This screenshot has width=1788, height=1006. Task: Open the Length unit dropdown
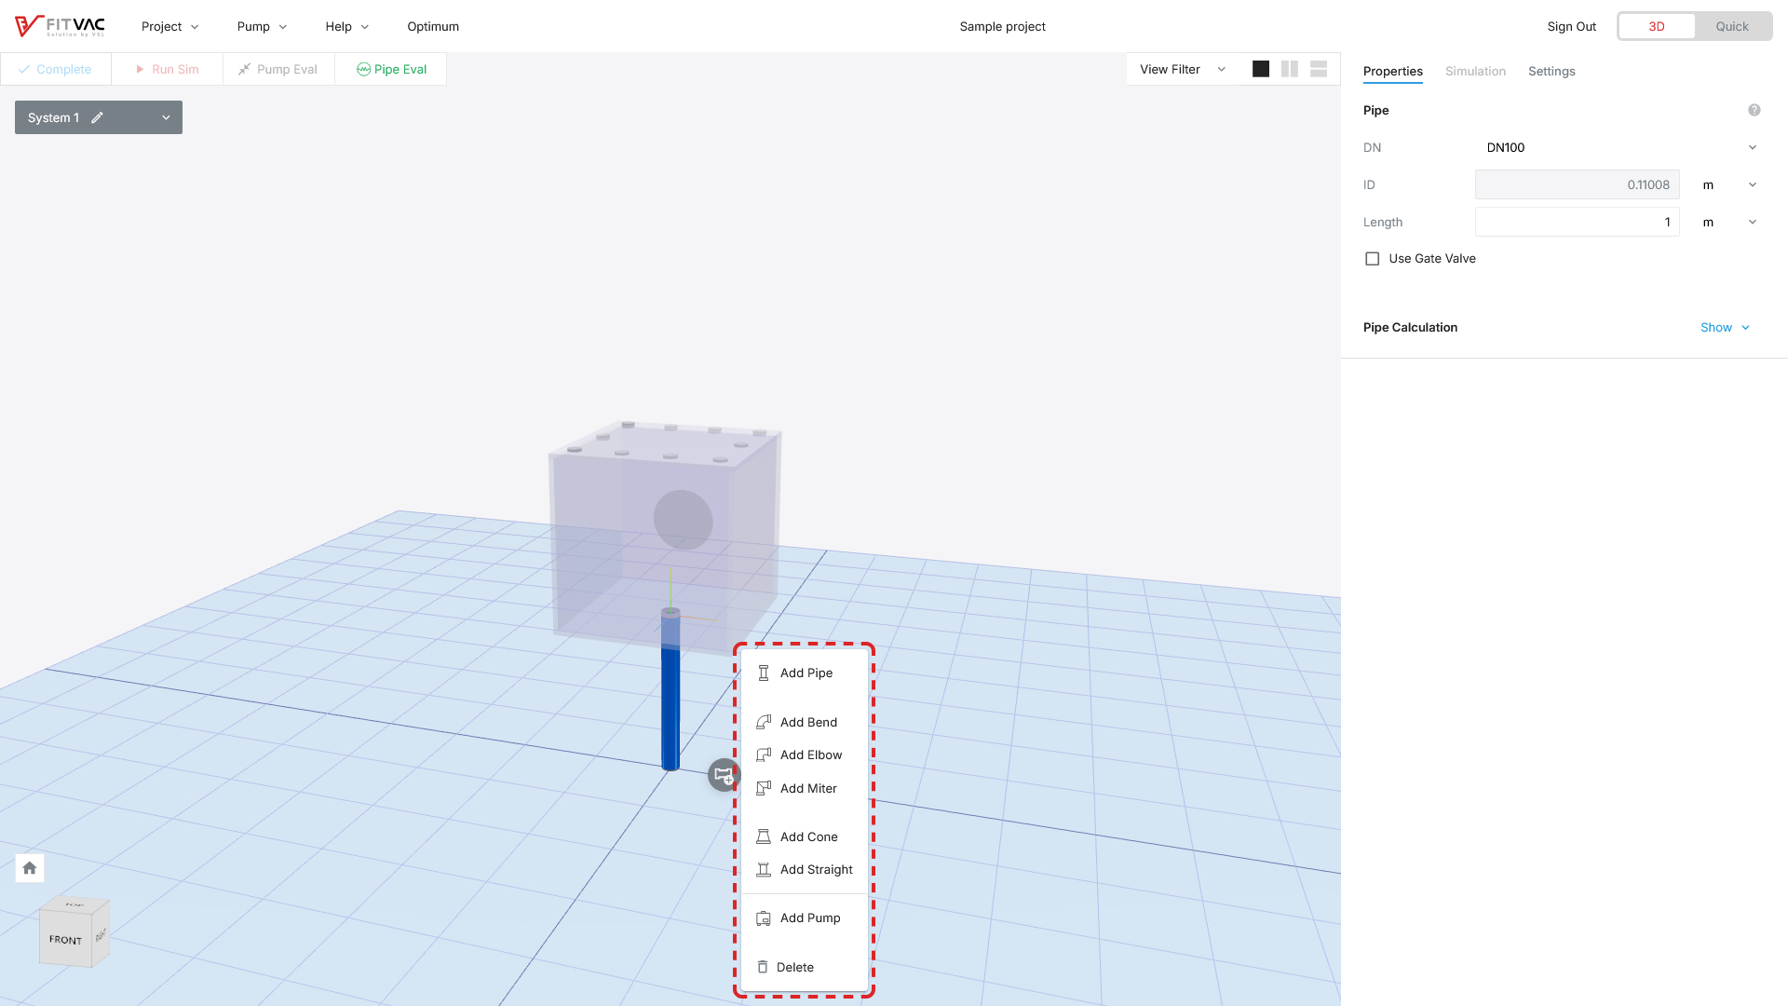pos(1730,222)
